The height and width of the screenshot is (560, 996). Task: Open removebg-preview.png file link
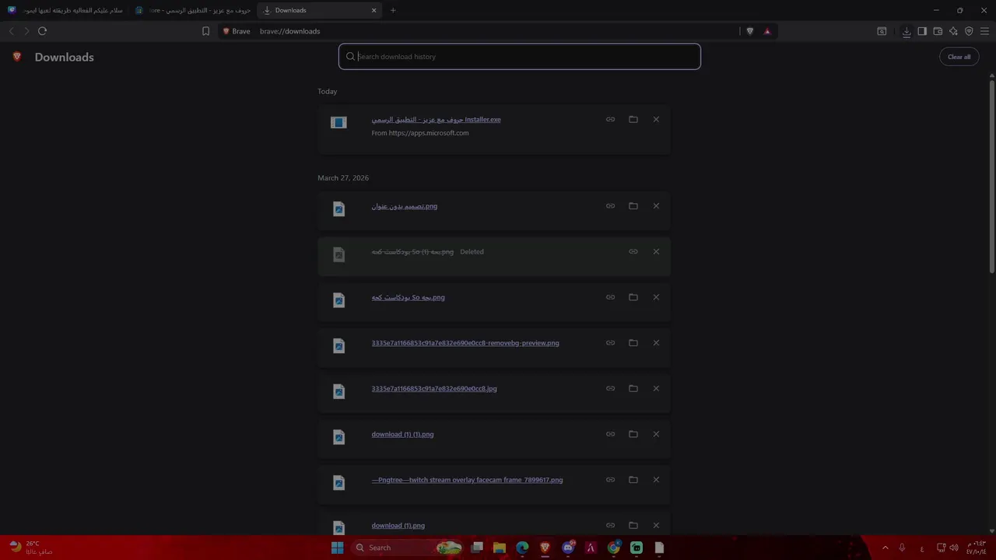coord(465,343)
